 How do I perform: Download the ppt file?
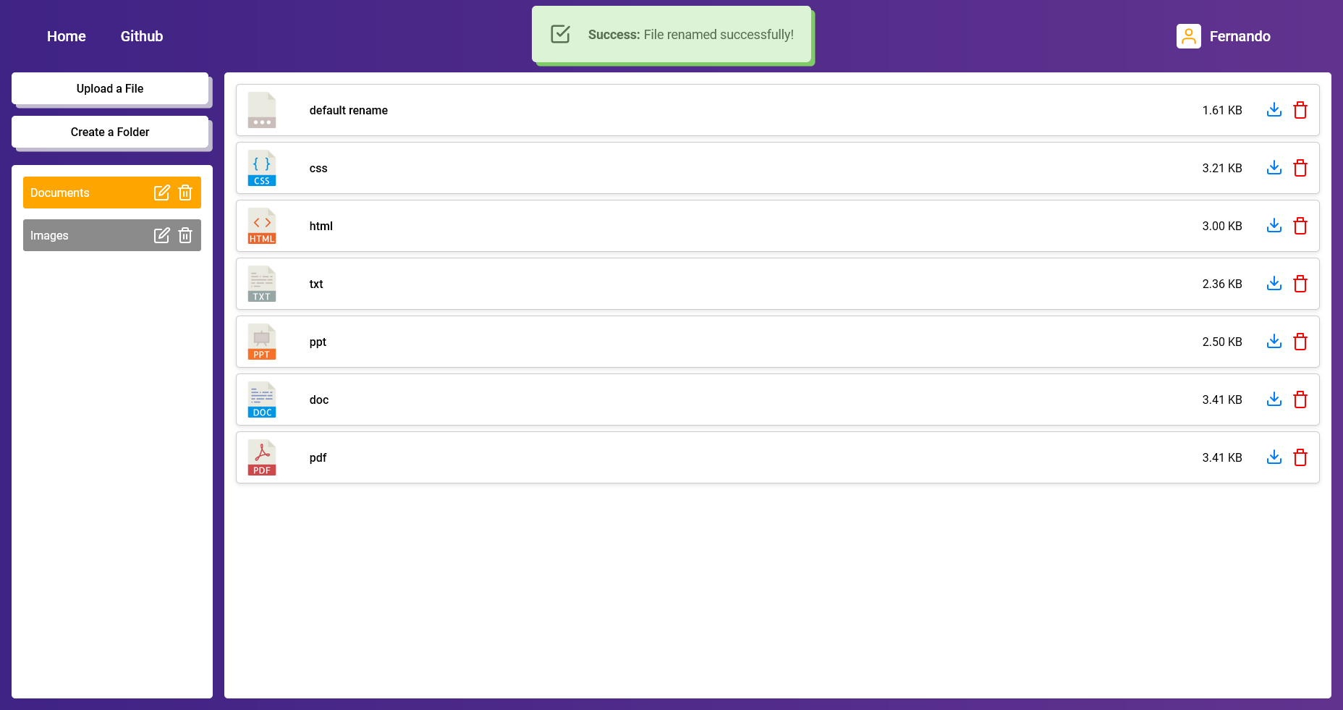click(1274, 342)
